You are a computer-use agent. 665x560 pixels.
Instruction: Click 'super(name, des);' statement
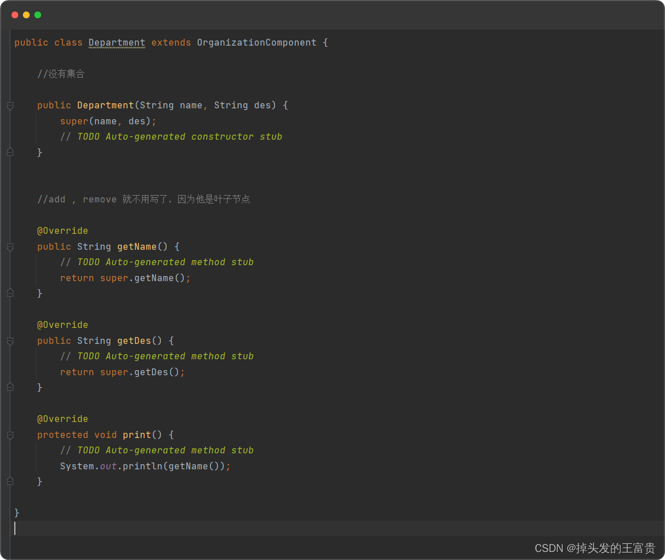[108, 121]
